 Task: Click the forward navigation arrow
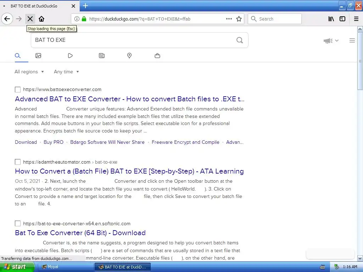click(x=19, y=19)
